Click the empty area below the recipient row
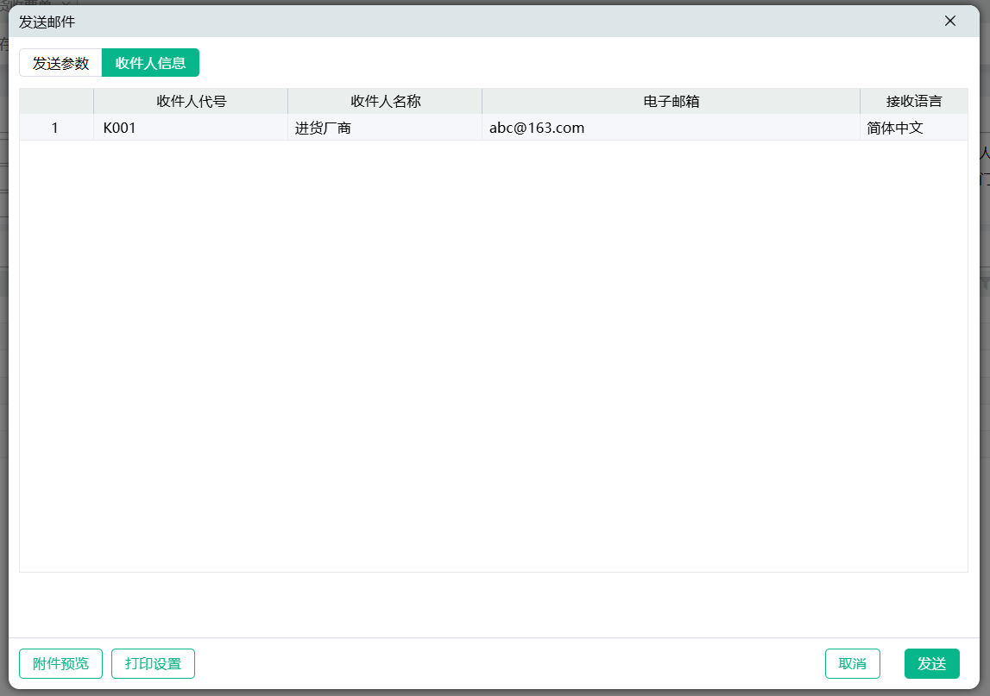 tap(494, 354)
